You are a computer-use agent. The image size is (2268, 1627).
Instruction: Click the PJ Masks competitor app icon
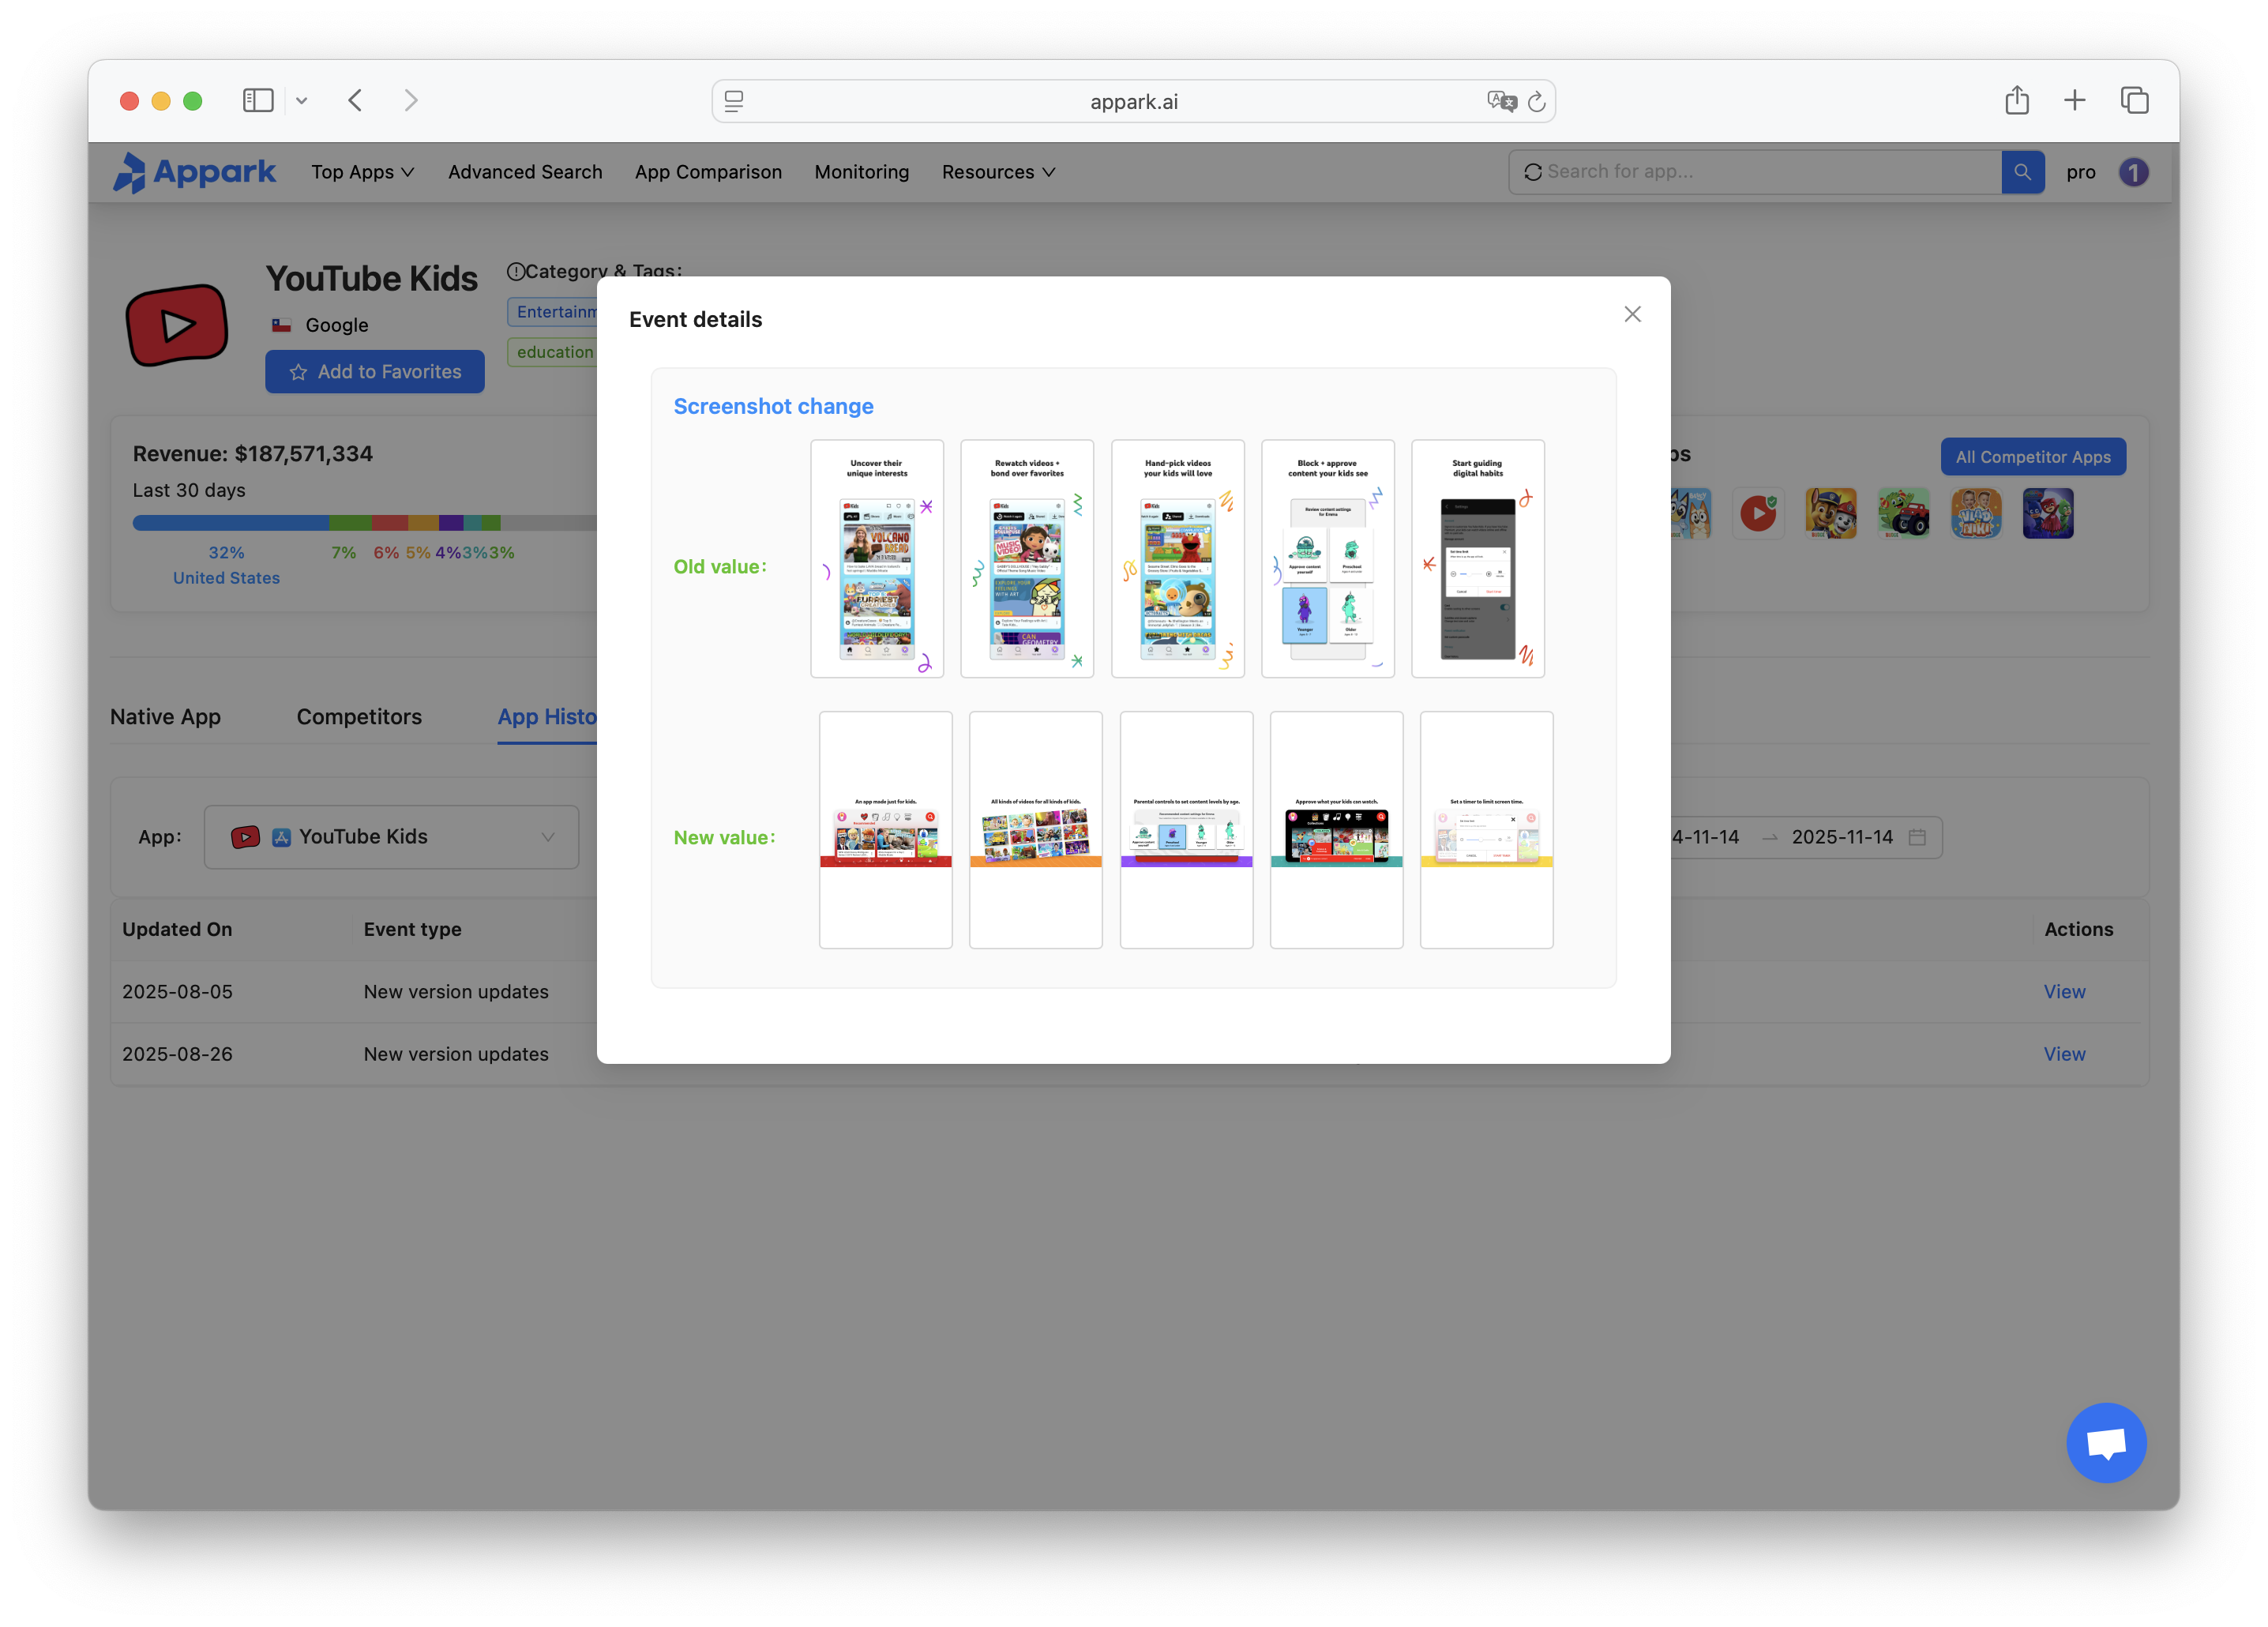tap(2048, 513)
